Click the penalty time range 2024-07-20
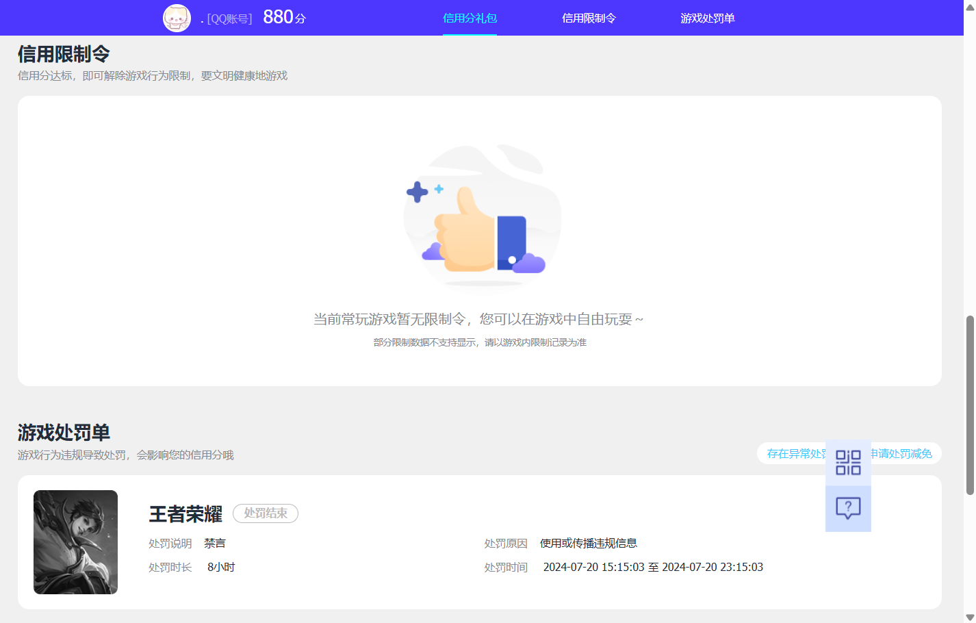The width and height of the screenshot is (976, 623). [x=652, y=566]
